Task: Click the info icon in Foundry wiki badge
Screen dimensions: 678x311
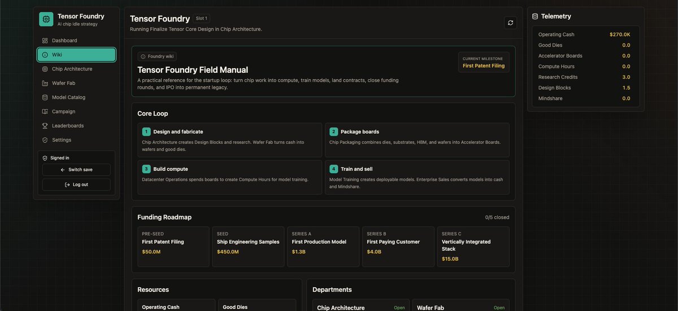Action: click(x=143, y=56)
